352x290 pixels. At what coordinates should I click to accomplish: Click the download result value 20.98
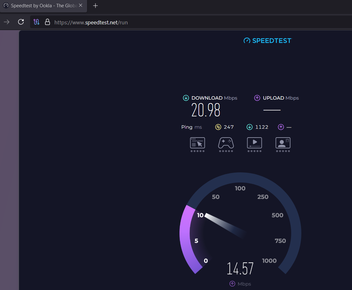[x=206, y=110]
